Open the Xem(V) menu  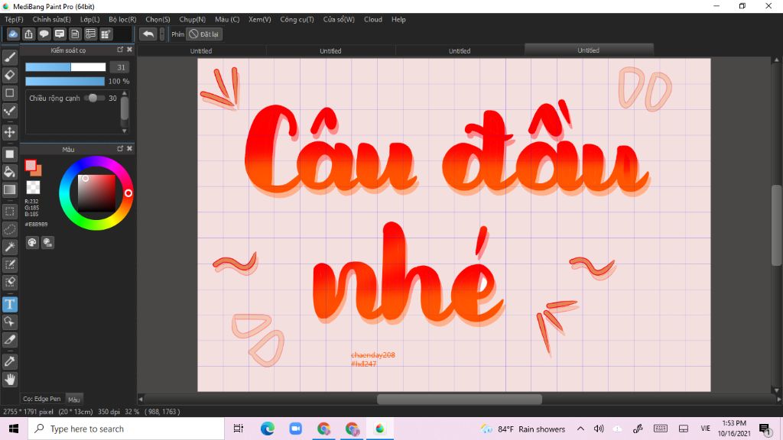pos(260,19)
